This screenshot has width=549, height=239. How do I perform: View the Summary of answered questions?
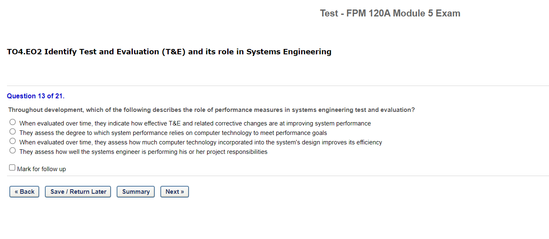tap(135, 191)
